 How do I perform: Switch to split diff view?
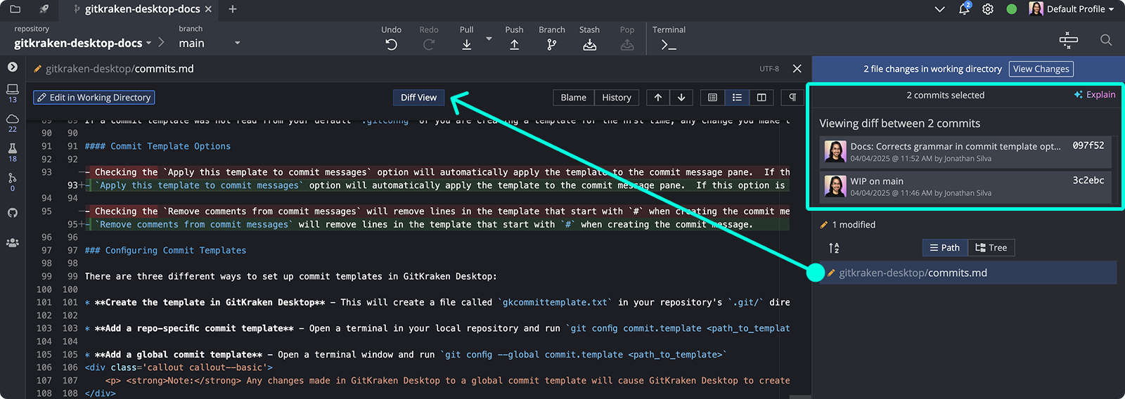tap(761, 98)
